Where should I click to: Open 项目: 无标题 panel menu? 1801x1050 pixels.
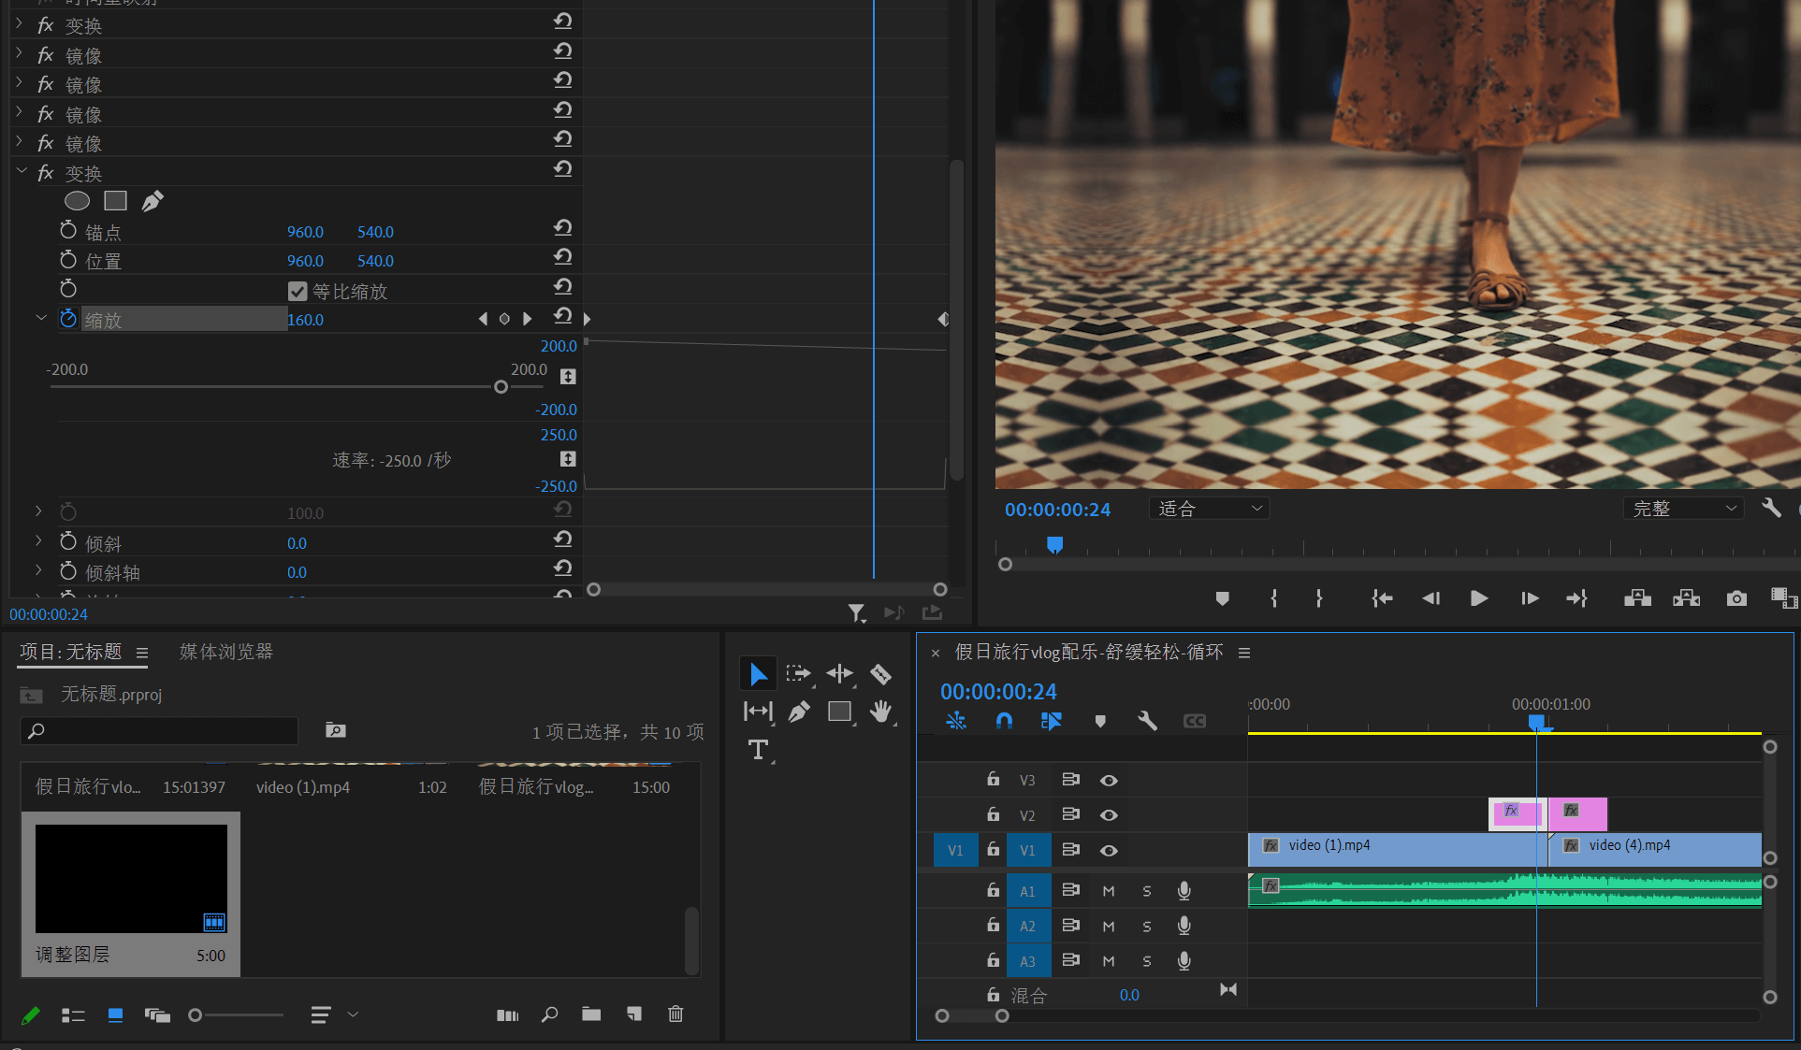tap(142, 653)
